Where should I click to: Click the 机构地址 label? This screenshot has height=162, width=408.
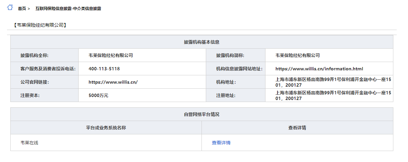(x=226, y=82)
